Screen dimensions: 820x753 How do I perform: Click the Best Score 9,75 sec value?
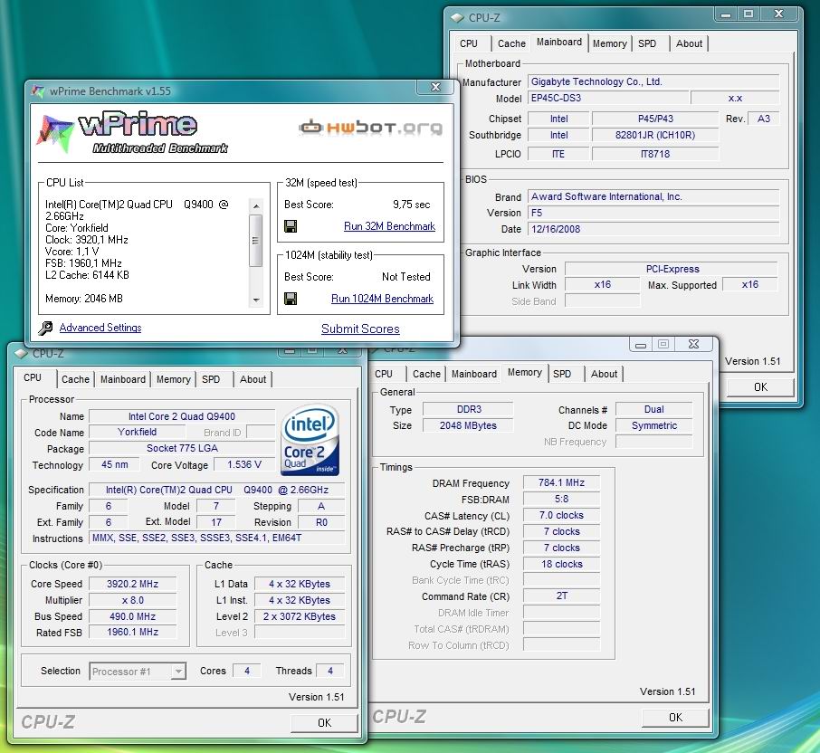point(412,205)
